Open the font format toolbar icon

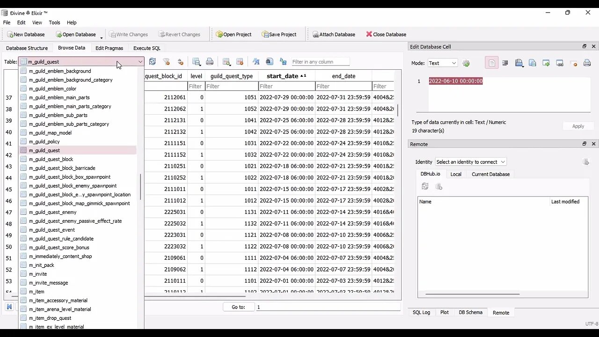point(256,61)
